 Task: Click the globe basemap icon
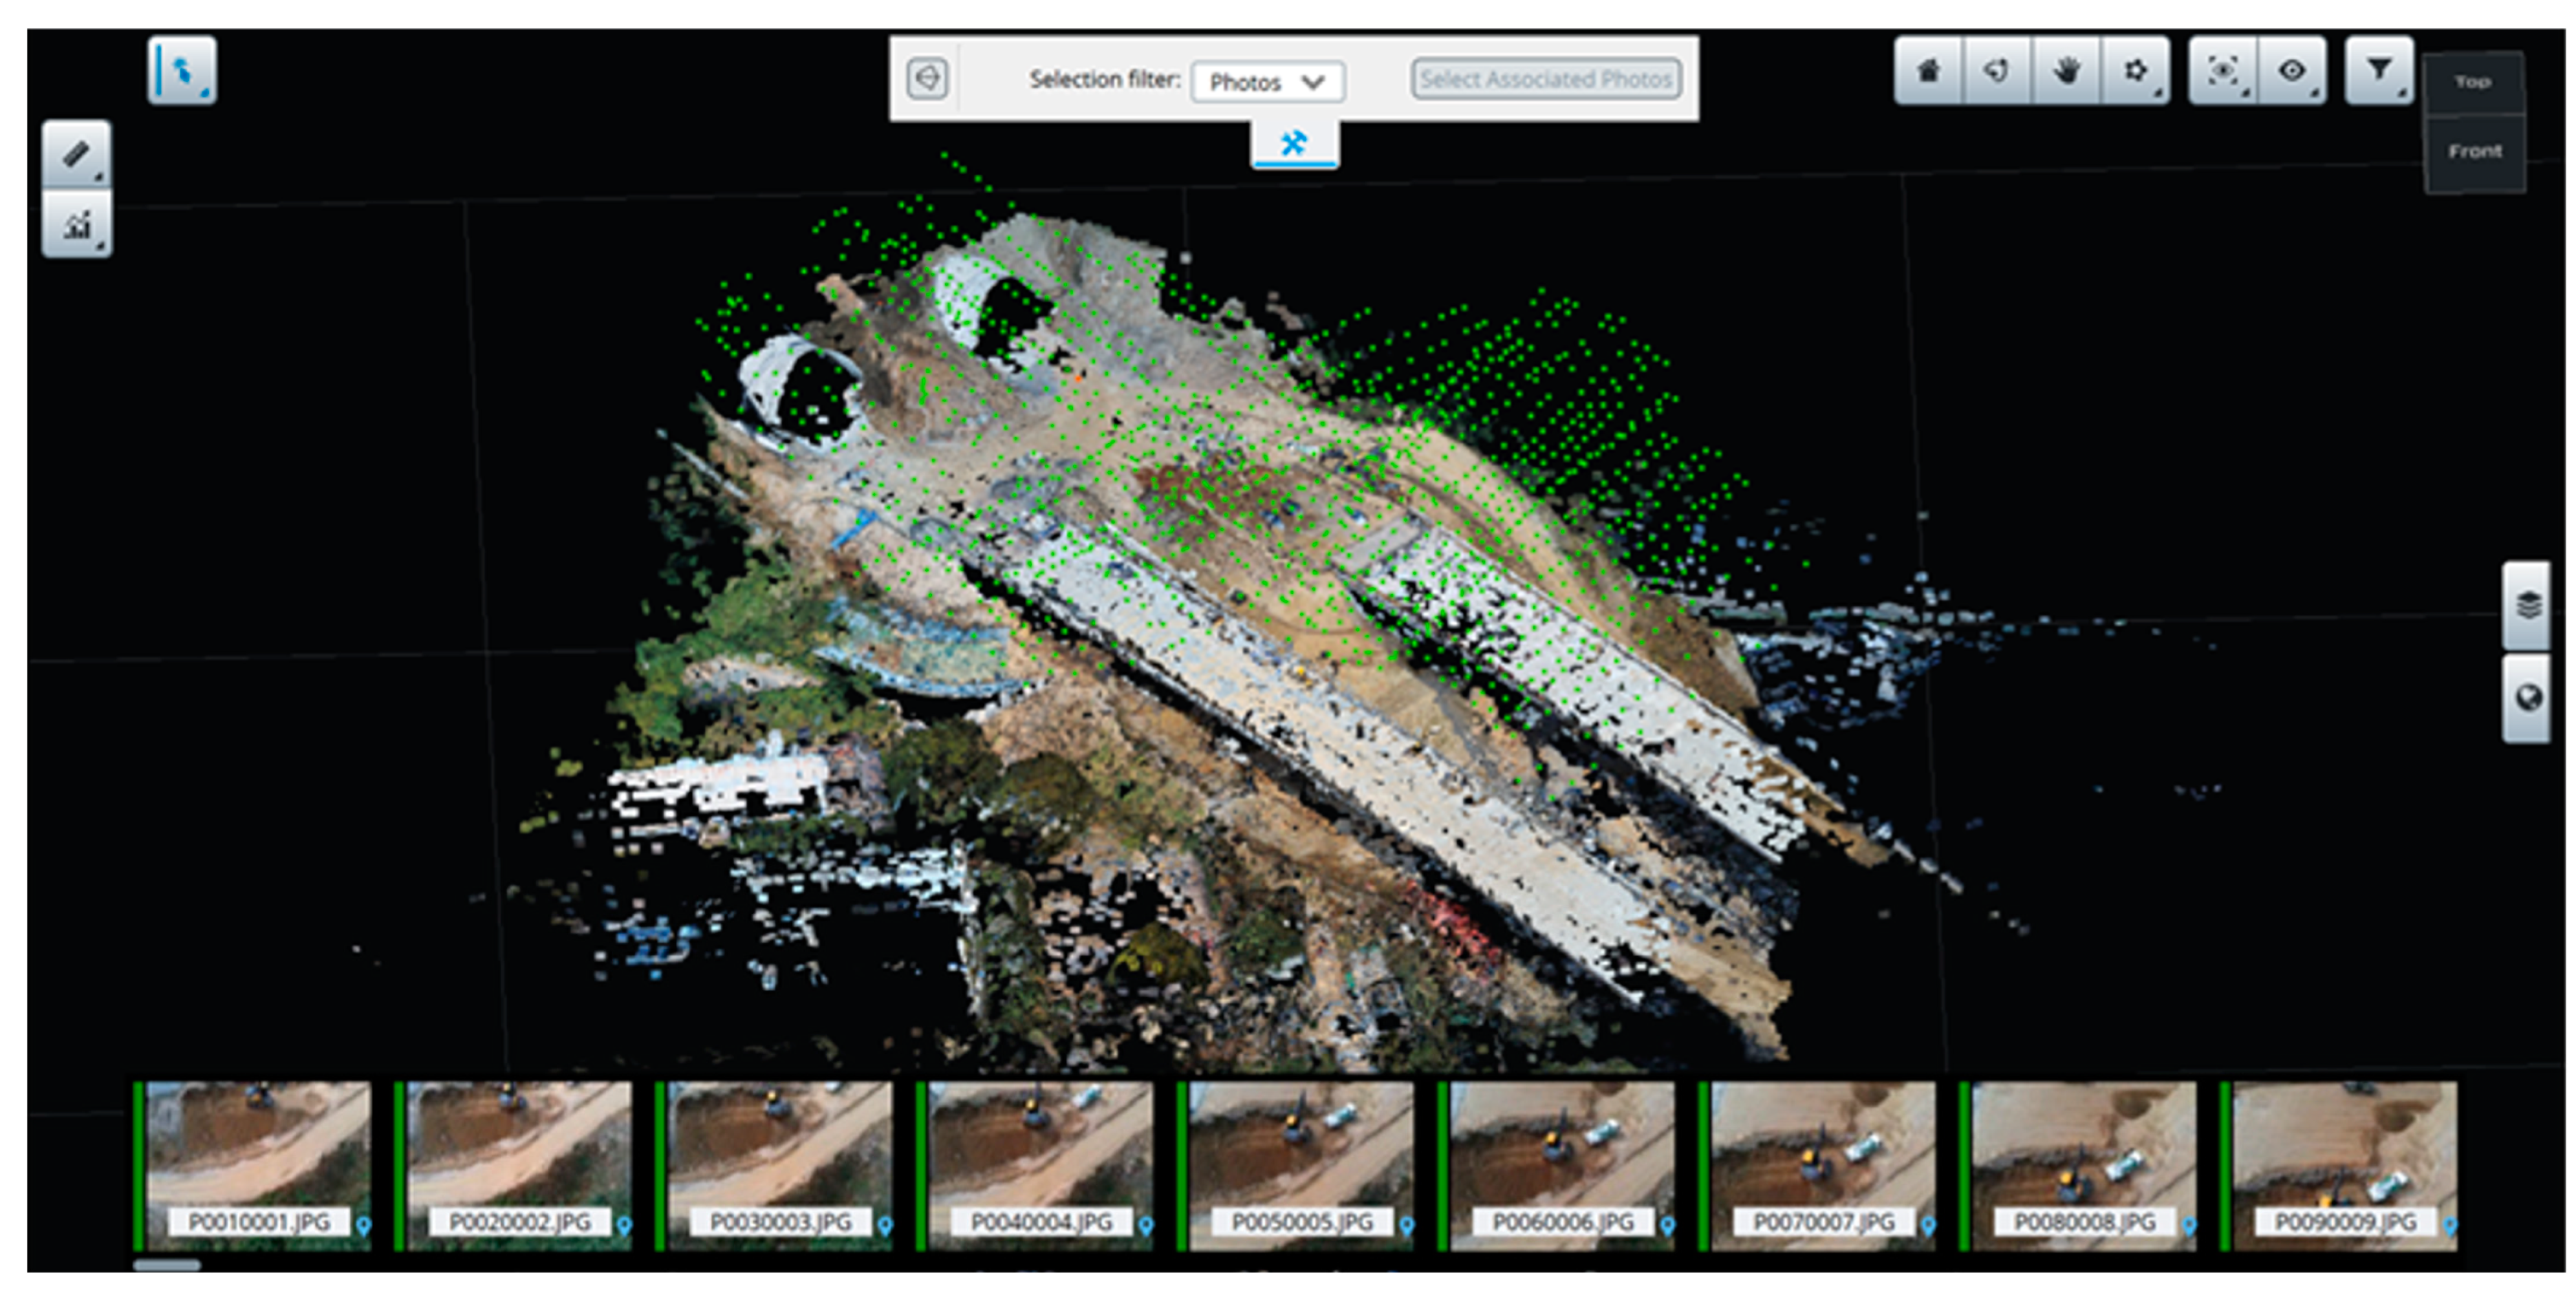(2528, 698)
